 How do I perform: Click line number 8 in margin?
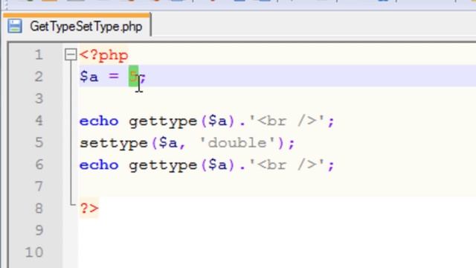[39, 208]
